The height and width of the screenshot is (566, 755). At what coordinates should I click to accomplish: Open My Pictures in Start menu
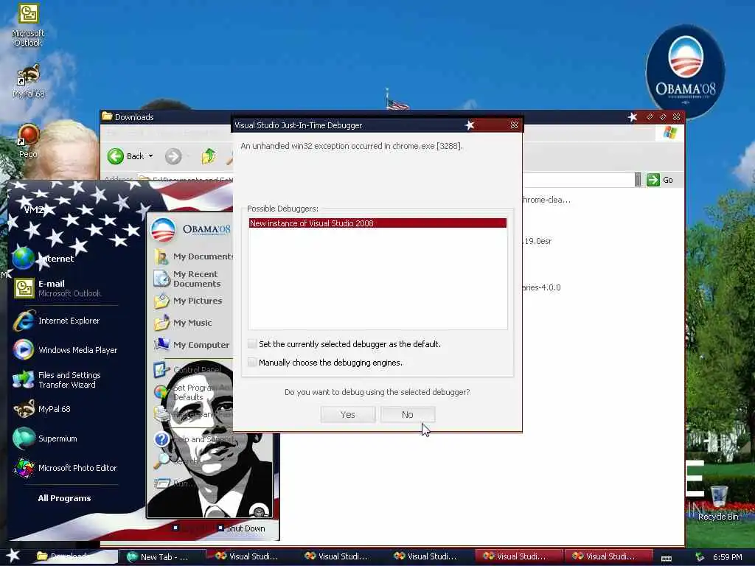point(188,301)
